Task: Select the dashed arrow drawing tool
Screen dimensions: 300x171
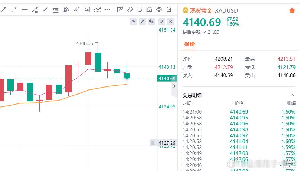Action: (x=14, y=9)
